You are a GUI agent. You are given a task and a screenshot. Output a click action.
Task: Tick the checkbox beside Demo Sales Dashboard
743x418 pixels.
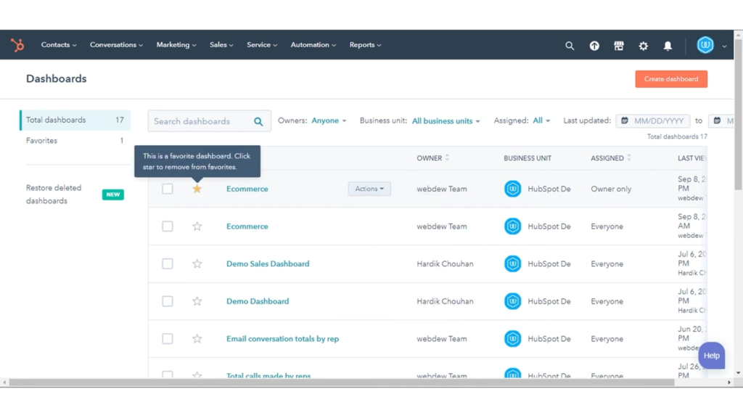pyautogui.click(x=168, y=263)
